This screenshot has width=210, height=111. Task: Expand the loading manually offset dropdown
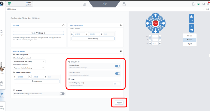pyautogui.click(x=29, y=68)
